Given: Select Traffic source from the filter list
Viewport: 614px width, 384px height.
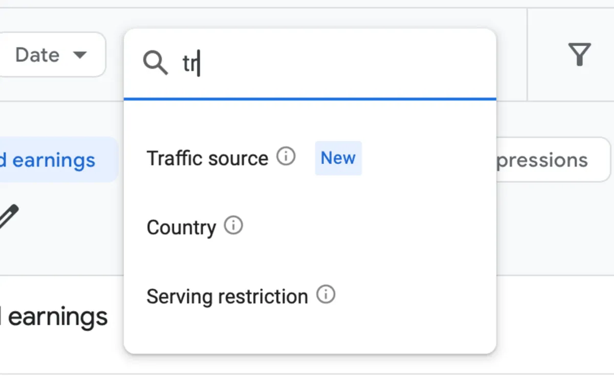Looking at the screenshot, I should [207, 158].
